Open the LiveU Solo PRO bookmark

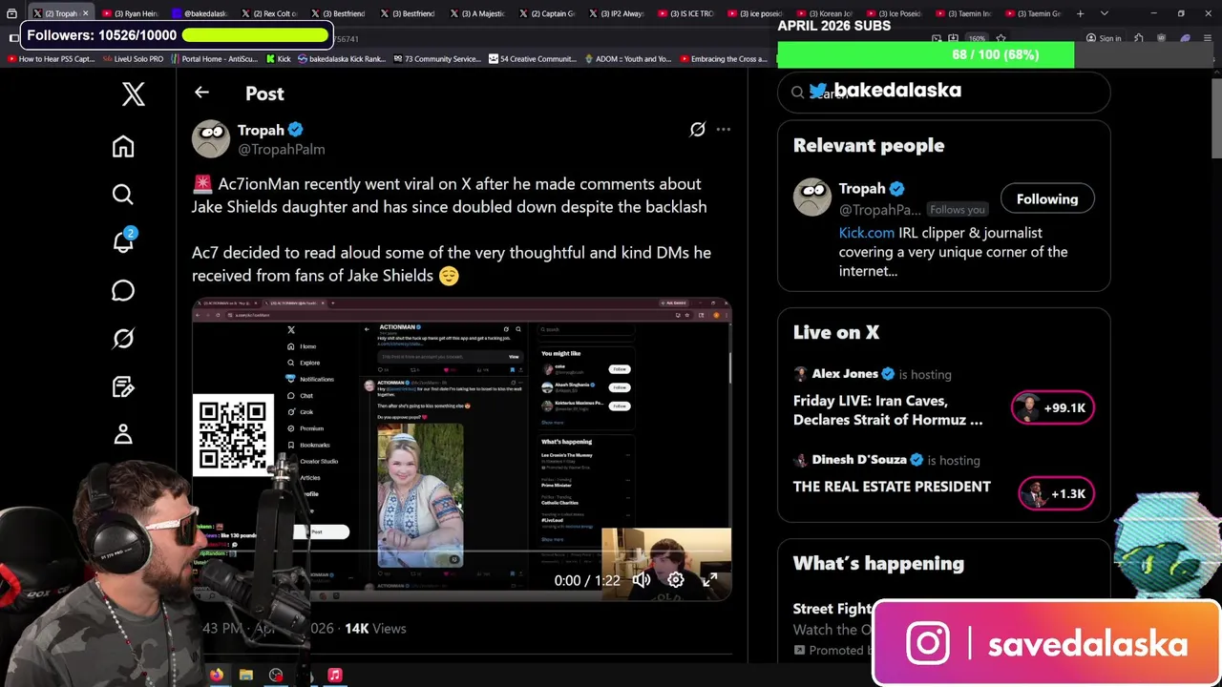point(133,59)
